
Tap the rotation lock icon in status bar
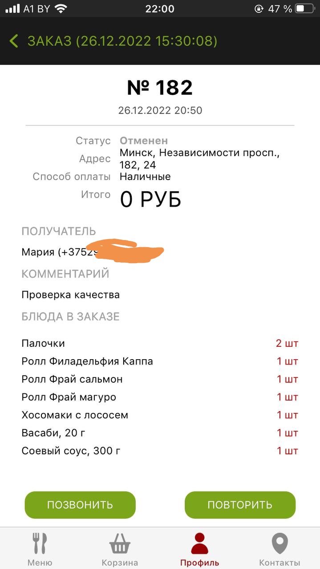pos(259,8)
